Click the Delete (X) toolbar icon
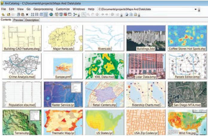 (27, 14)
